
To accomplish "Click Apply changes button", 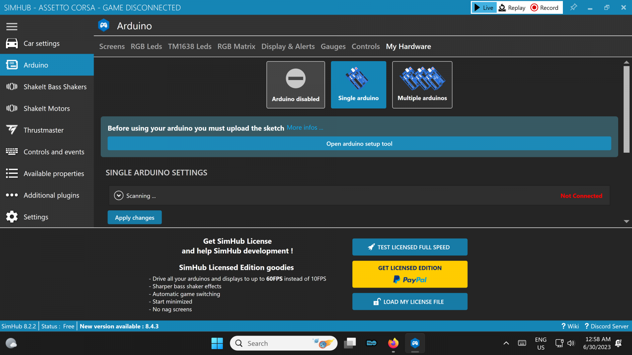I will 135,217.
